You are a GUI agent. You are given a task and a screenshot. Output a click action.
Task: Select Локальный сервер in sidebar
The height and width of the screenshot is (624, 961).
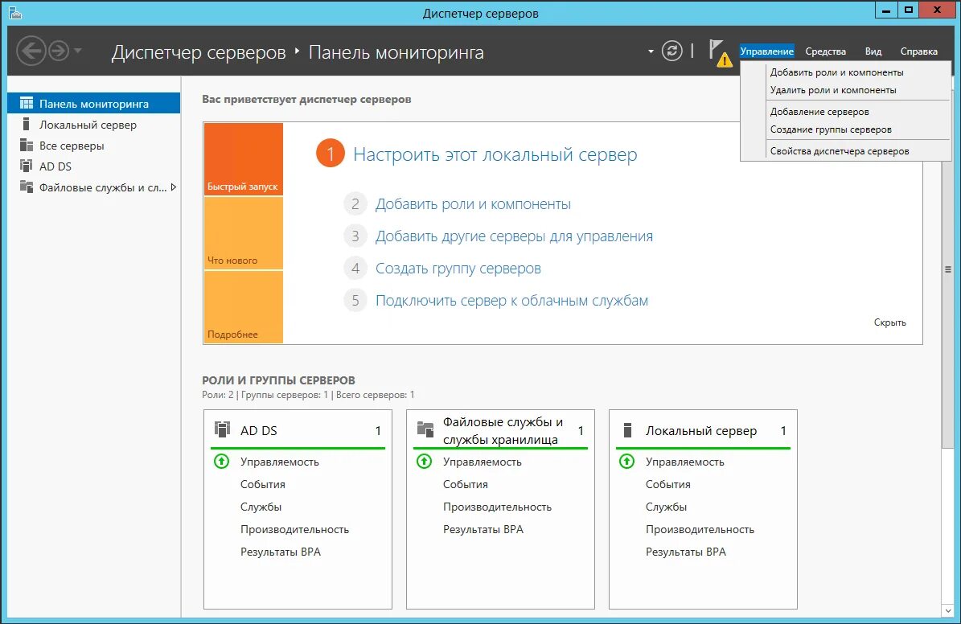tap(94, 125)
